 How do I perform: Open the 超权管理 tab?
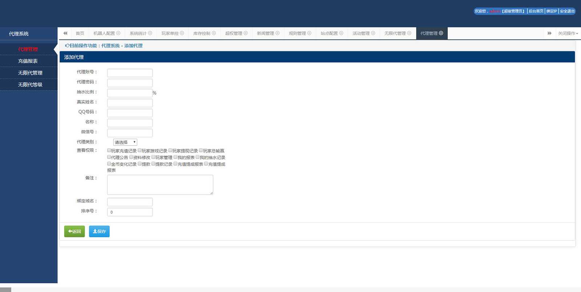[233, 33]
